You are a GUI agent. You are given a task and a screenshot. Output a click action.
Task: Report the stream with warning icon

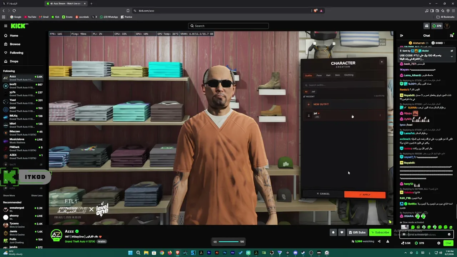387,241
